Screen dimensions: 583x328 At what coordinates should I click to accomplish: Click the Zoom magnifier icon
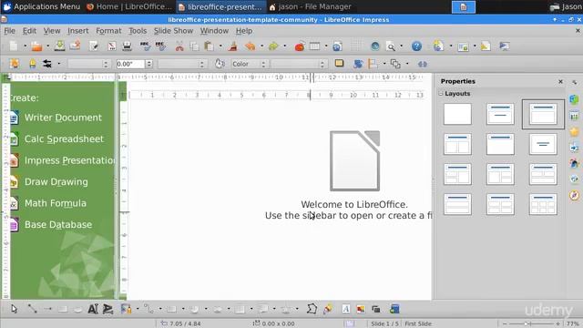point(391,46)
